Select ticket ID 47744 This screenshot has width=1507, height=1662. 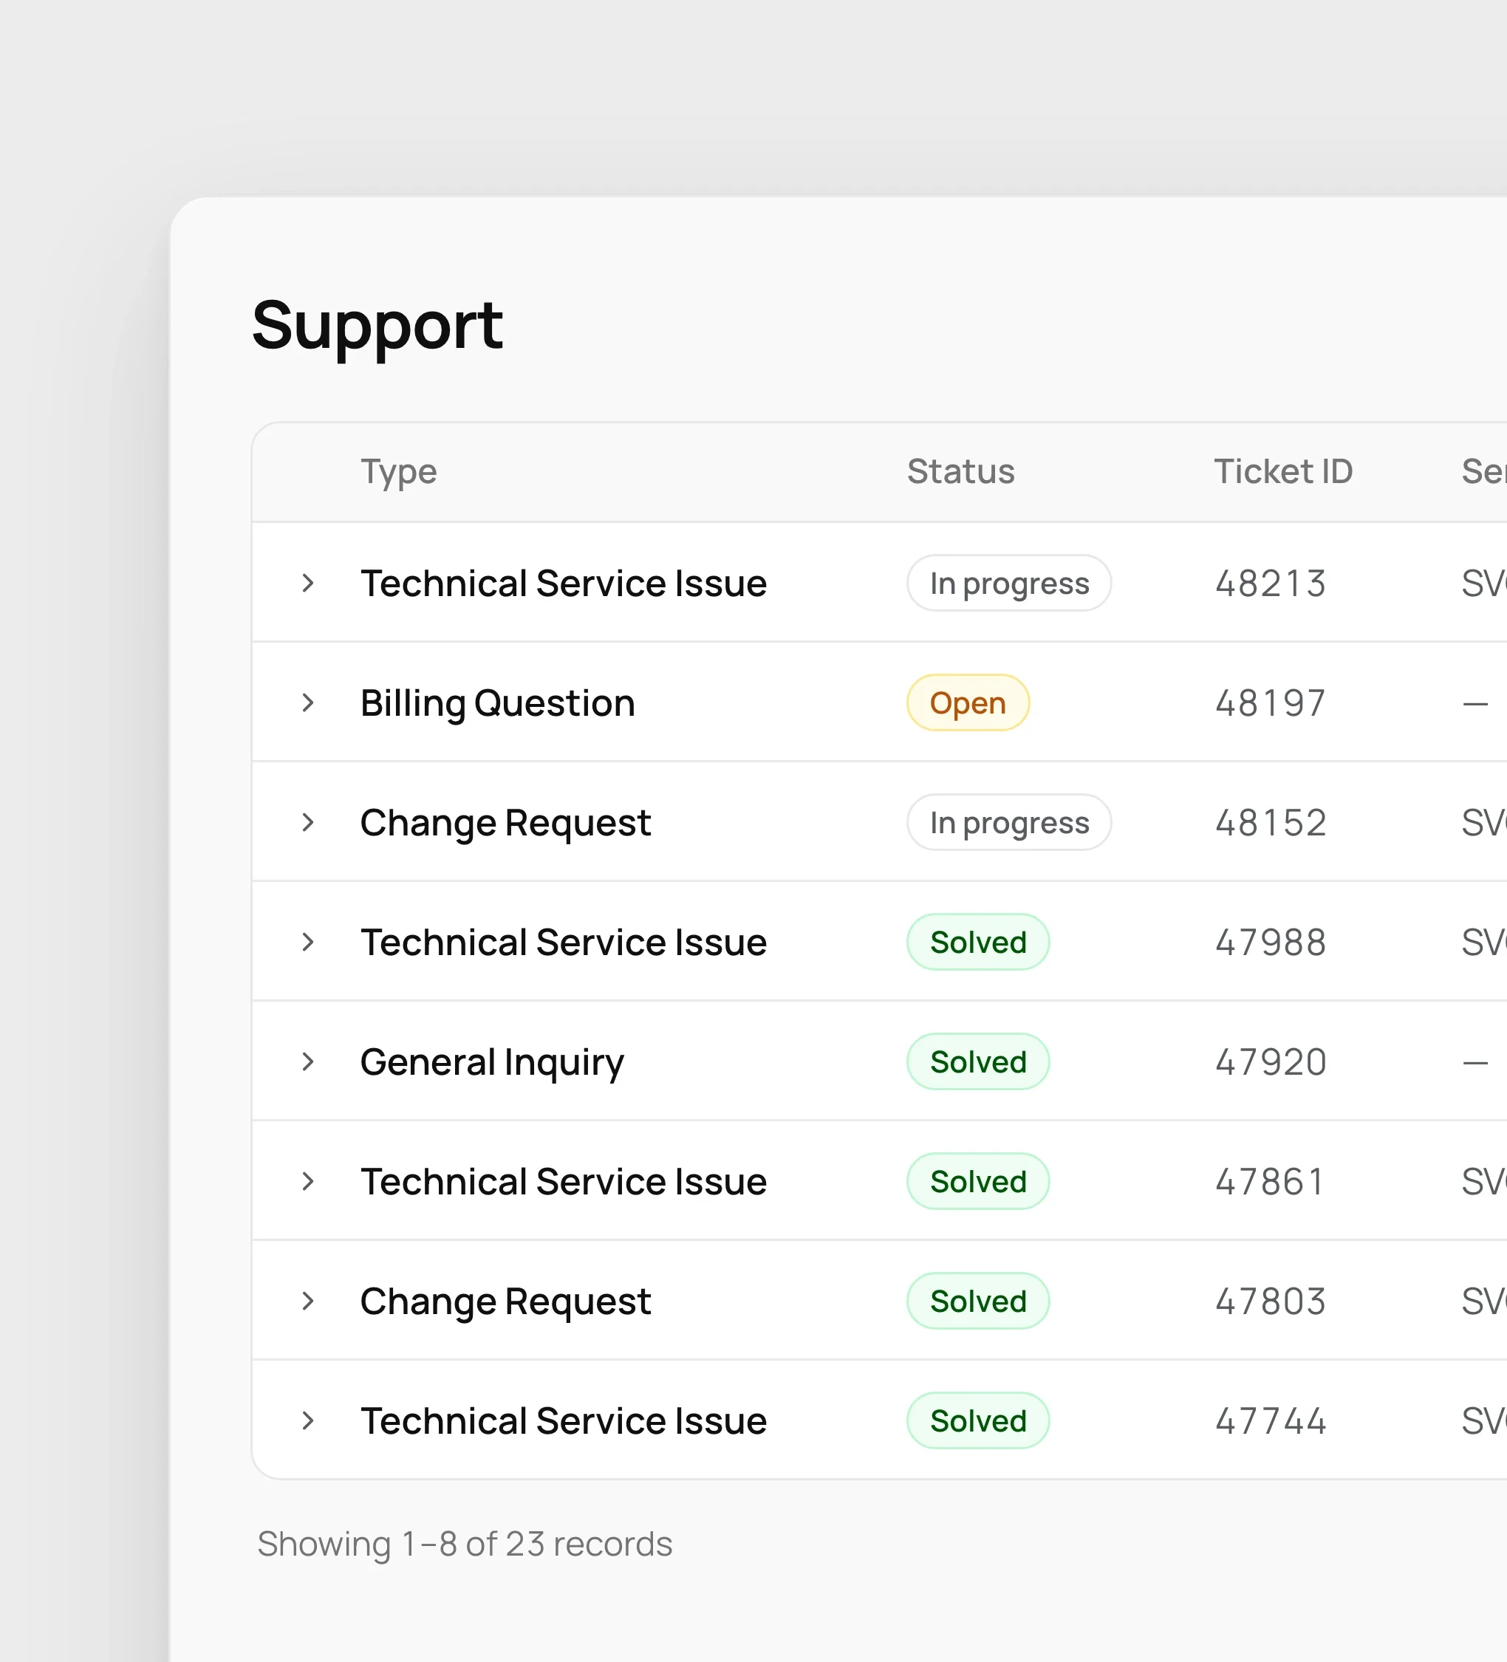pos(1271,1421)
